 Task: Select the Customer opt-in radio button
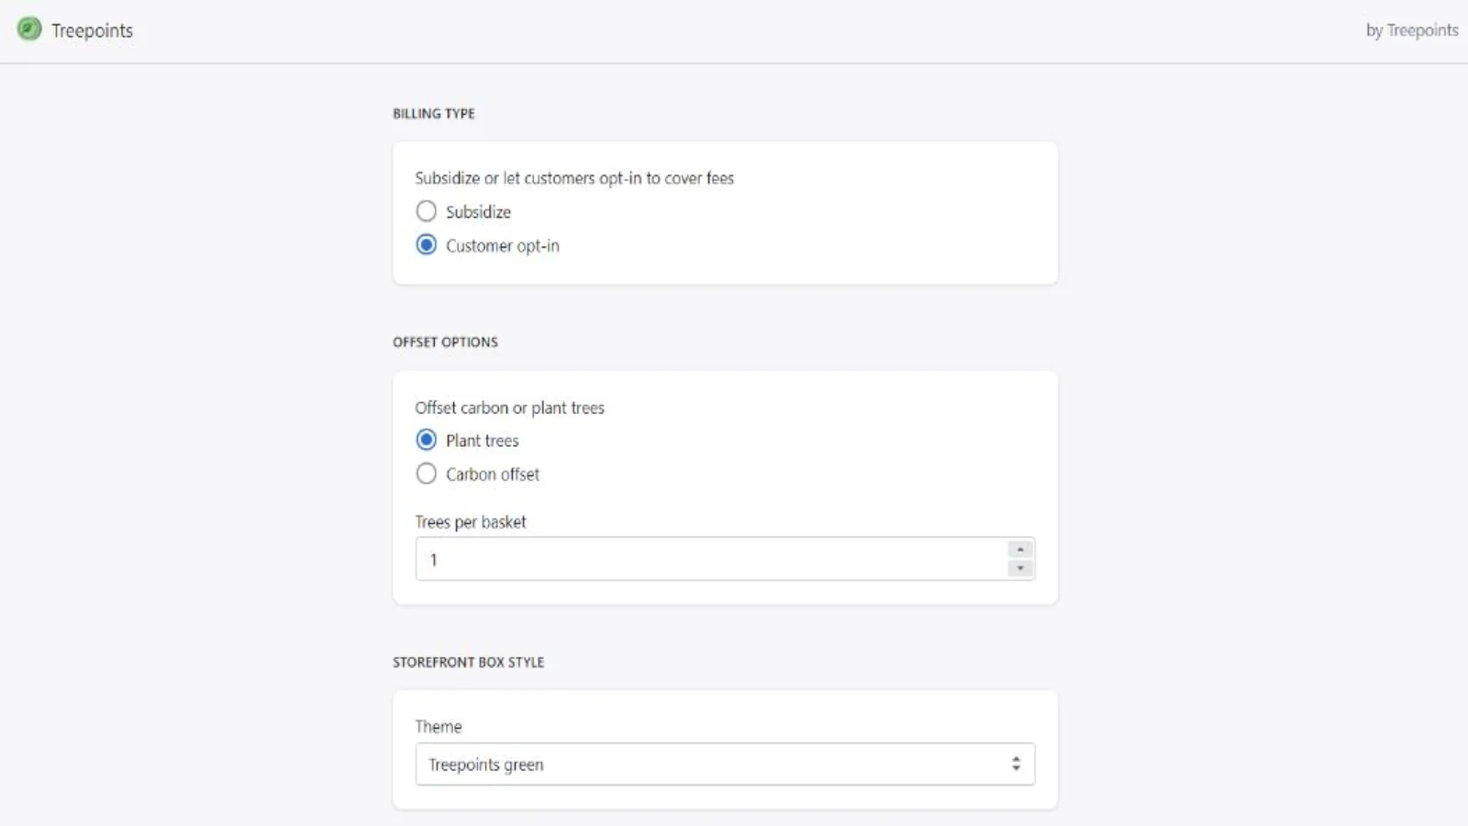tap(427, 245)
